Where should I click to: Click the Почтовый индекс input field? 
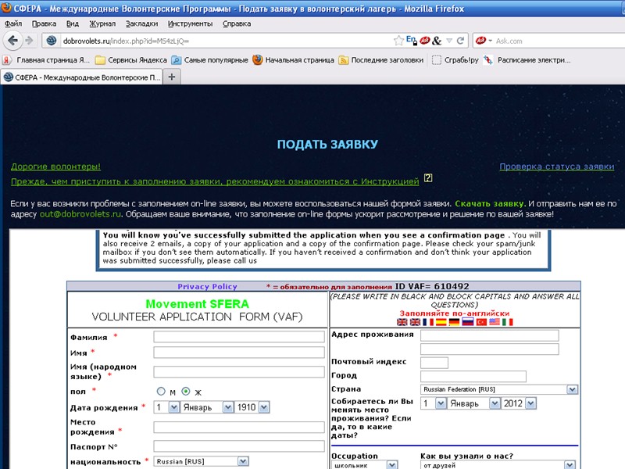tap(434, 363)
